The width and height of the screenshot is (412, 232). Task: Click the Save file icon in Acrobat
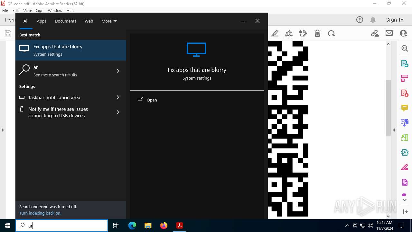click(8, 33)
